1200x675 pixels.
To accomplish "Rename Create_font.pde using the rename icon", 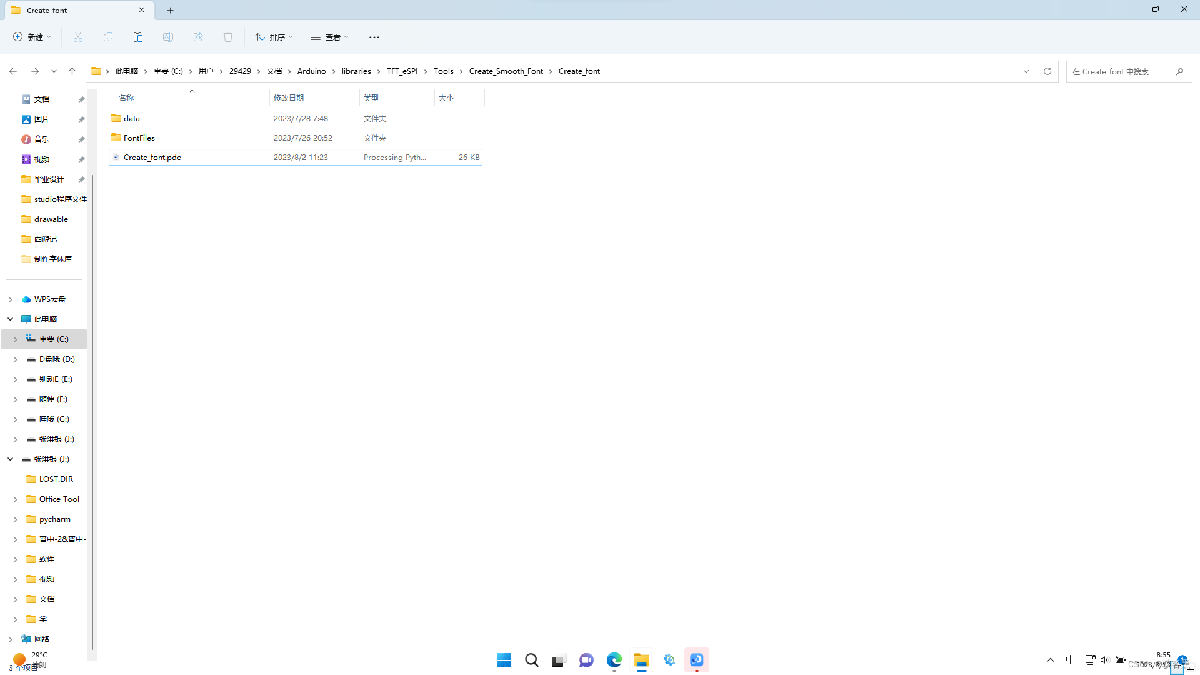I will point(167,37).
